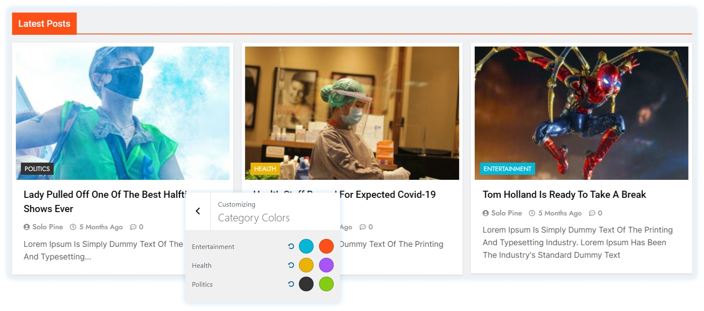Screen dimensions: 704x311
Task: Click author icon on Politics post
Action: pyautogui.click(x=27, y=227)
